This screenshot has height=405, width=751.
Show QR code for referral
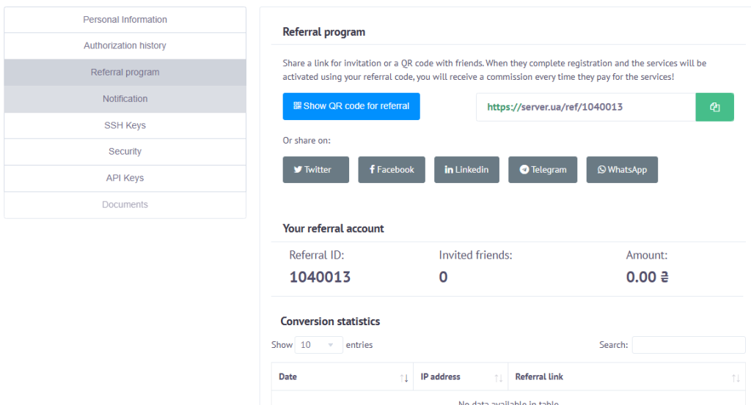pyautogui.click(x=351, y=106)
